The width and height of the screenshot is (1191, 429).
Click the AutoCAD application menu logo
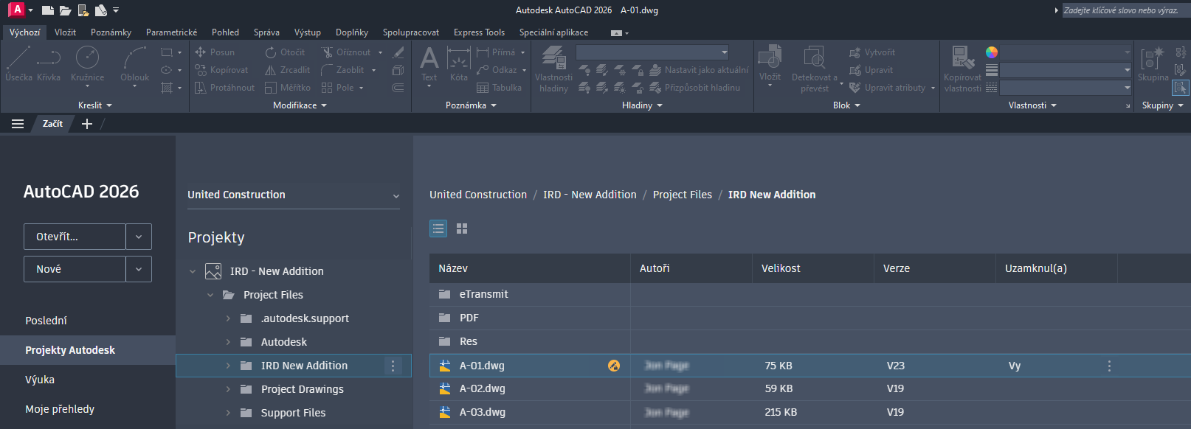coord(16,10)
